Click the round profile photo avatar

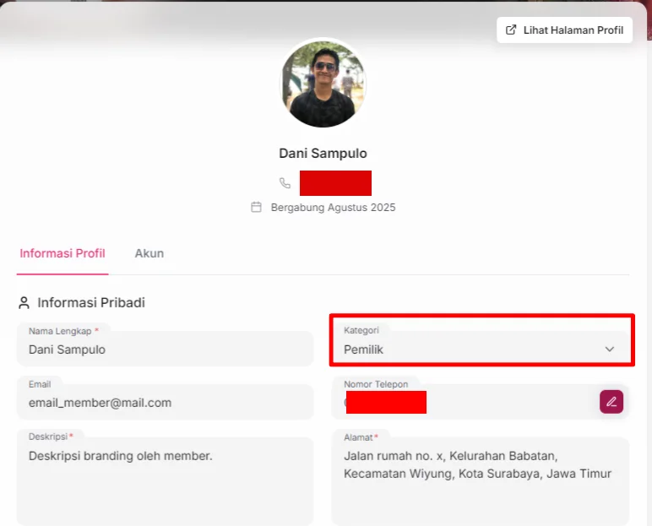[x=323, y=84]
